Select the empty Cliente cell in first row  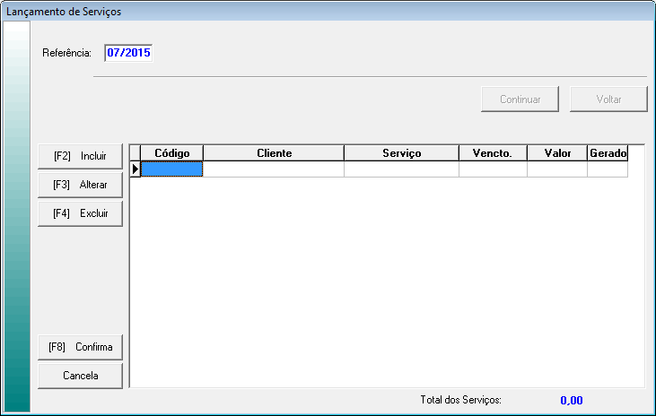[274, 169]
